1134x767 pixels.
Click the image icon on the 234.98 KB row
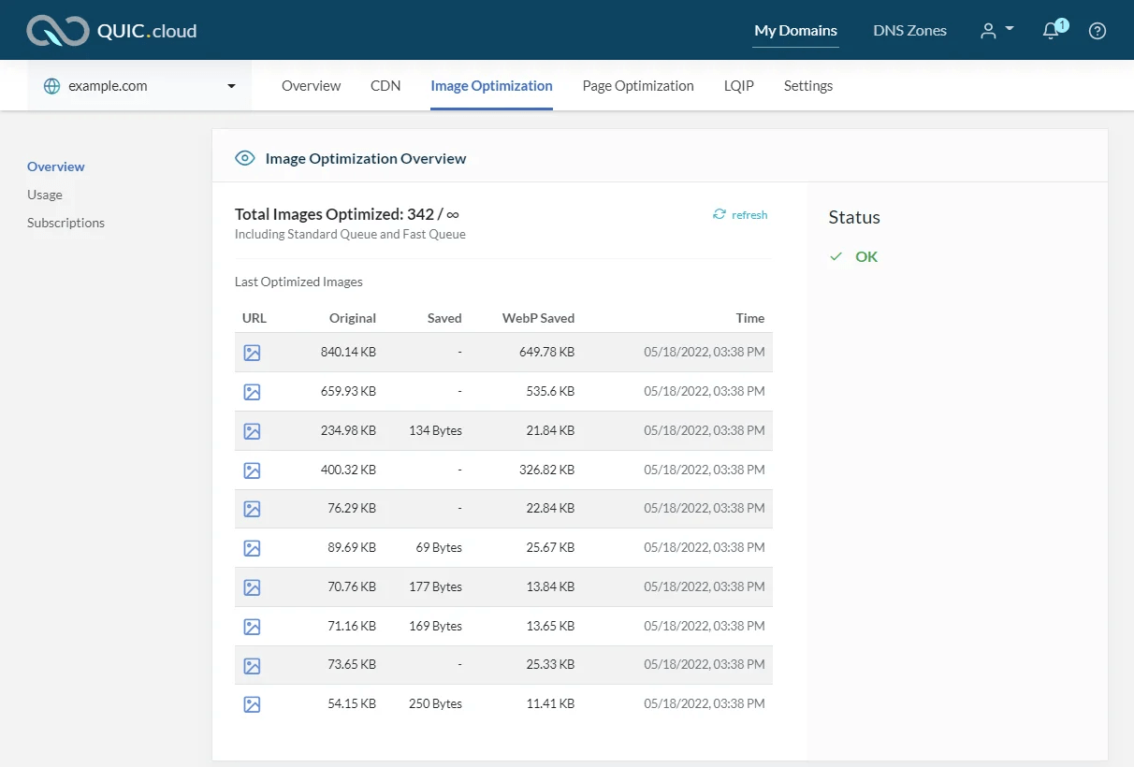[252, 431]
